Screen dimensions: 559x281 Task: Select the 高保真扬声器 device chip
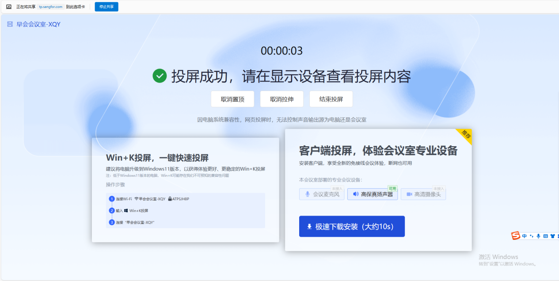373,194
